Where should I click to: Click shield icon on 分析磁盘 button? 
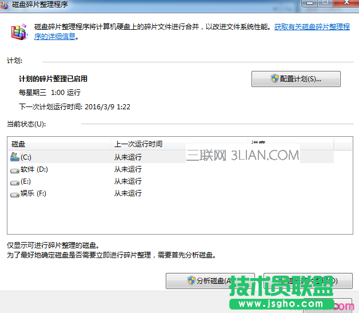[192, 281]
